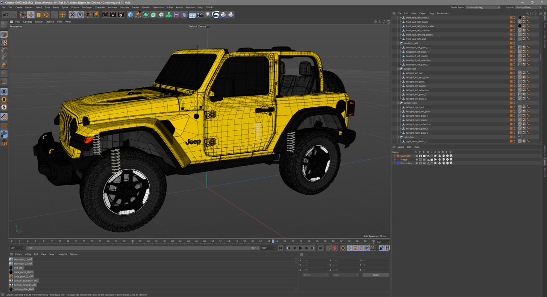Click the first Python script icon
The width and height of the screenshot is (547, 297).
point(223,15)
